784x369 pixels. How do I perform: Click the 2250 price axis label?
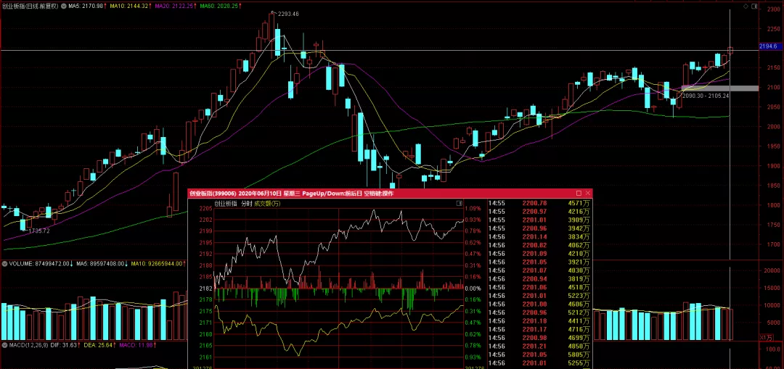772,28
